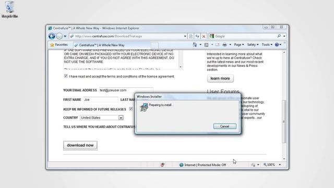Refresh the page with the Refresh icon
The height and width of the screenshot is (188, 334).
click(197, 36)
